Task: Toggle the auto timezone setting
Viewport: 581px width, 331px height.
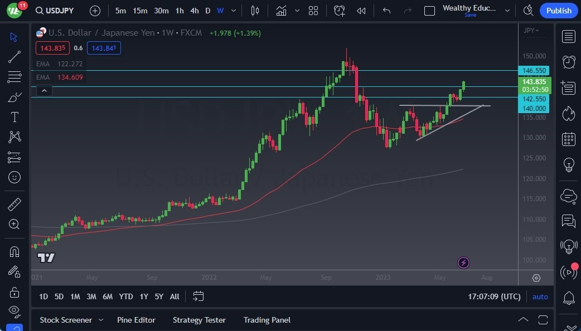Action: click(x=539, y=296)
